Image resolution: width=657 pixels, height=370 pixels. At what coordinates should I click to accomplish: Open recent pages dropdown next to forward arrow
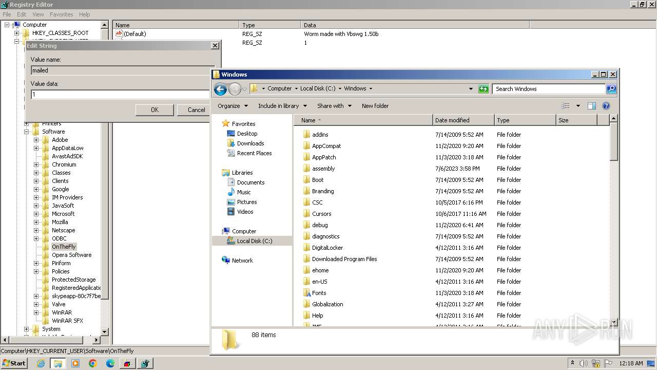click(244, 89)
